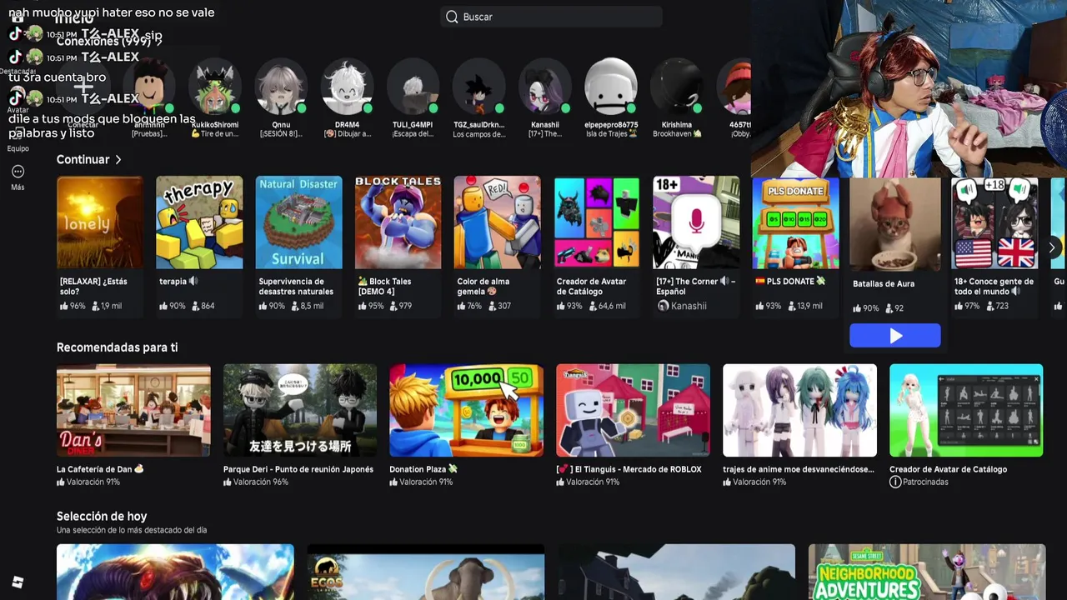Screen dimensions: 1067x600
Task: Open the PLS DONATE game thumbnail
Action: (796, 222)
